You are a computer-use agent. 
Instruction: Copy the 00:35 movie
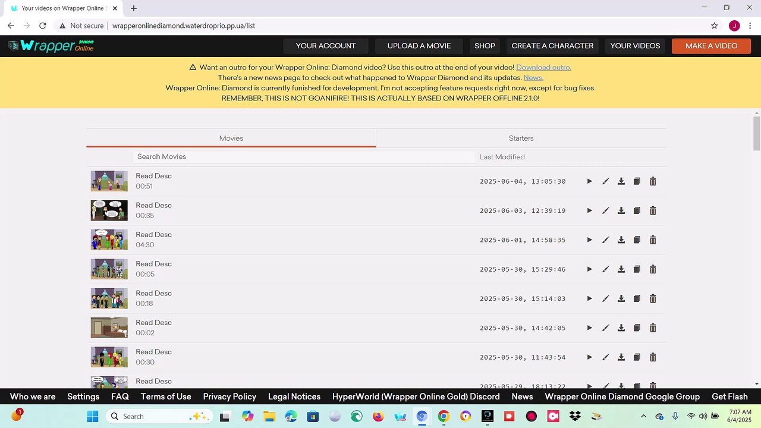(x=637, y=210)
